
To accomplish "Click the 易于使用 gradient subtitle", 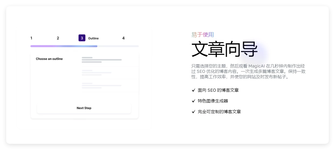I will coord(203,35).
